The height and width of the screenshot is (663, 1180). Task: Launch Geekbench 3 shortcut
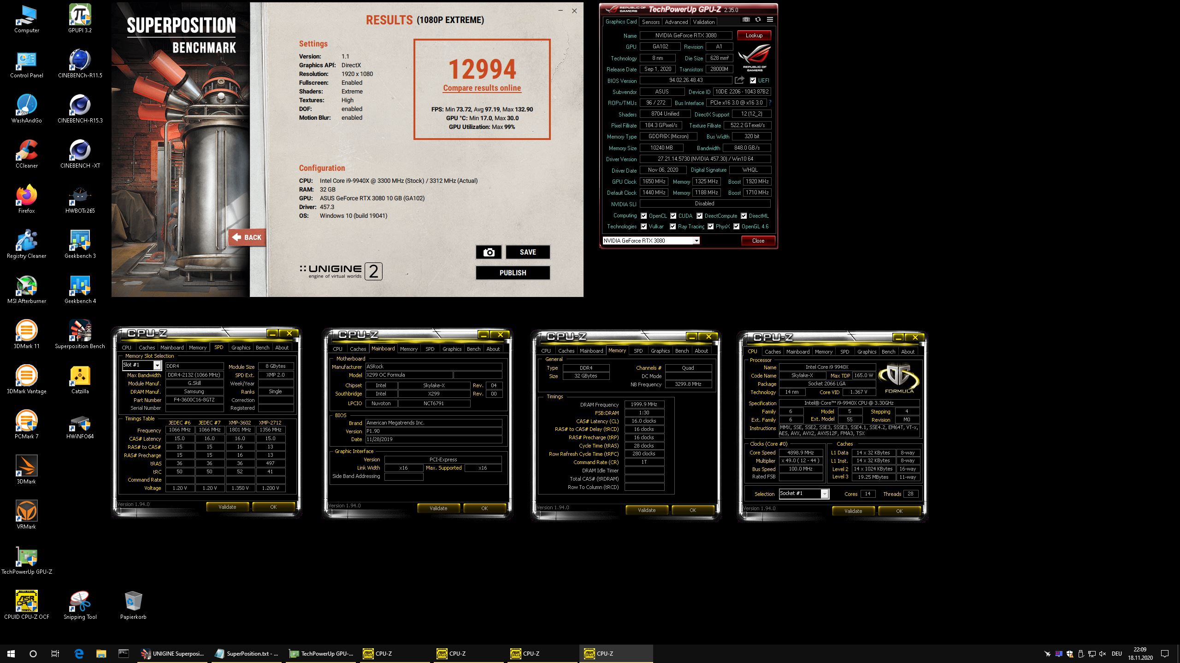pyautogui.click(x=80, y=245)
